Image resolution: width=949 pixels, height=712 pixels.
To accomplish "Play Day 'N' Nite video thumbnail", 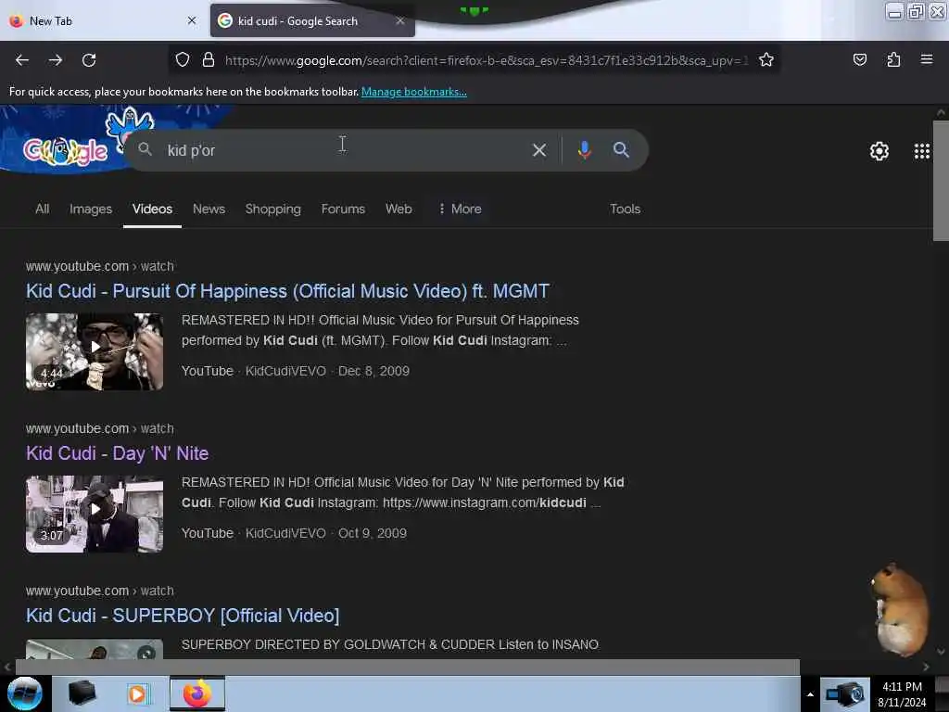I will click(x=95, y=514).
